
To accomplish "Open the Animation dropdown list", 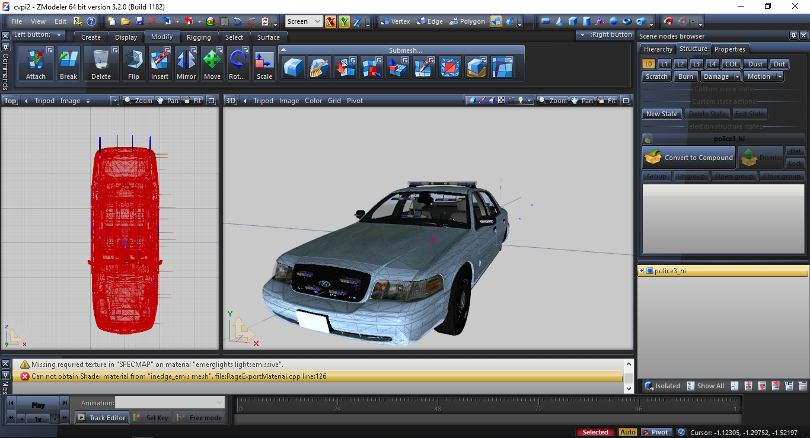I will pos(170,403).
